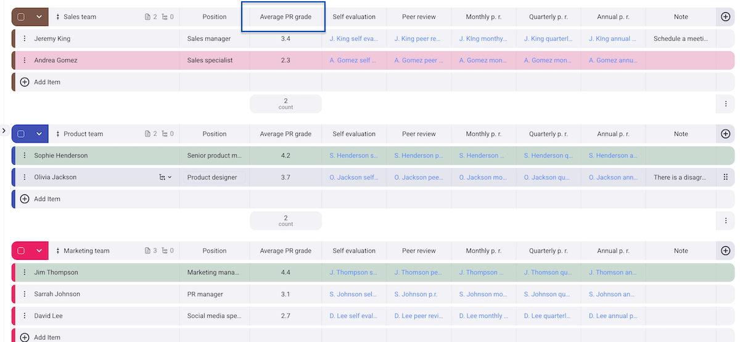Open three-dot menu for Jeremy King row
740x342 pixels.
25,39
